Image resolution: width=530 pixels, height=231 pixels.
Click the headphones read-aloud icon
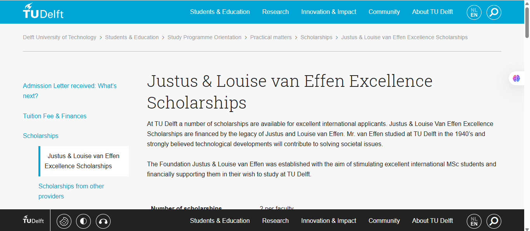click(x=103, y=221)
